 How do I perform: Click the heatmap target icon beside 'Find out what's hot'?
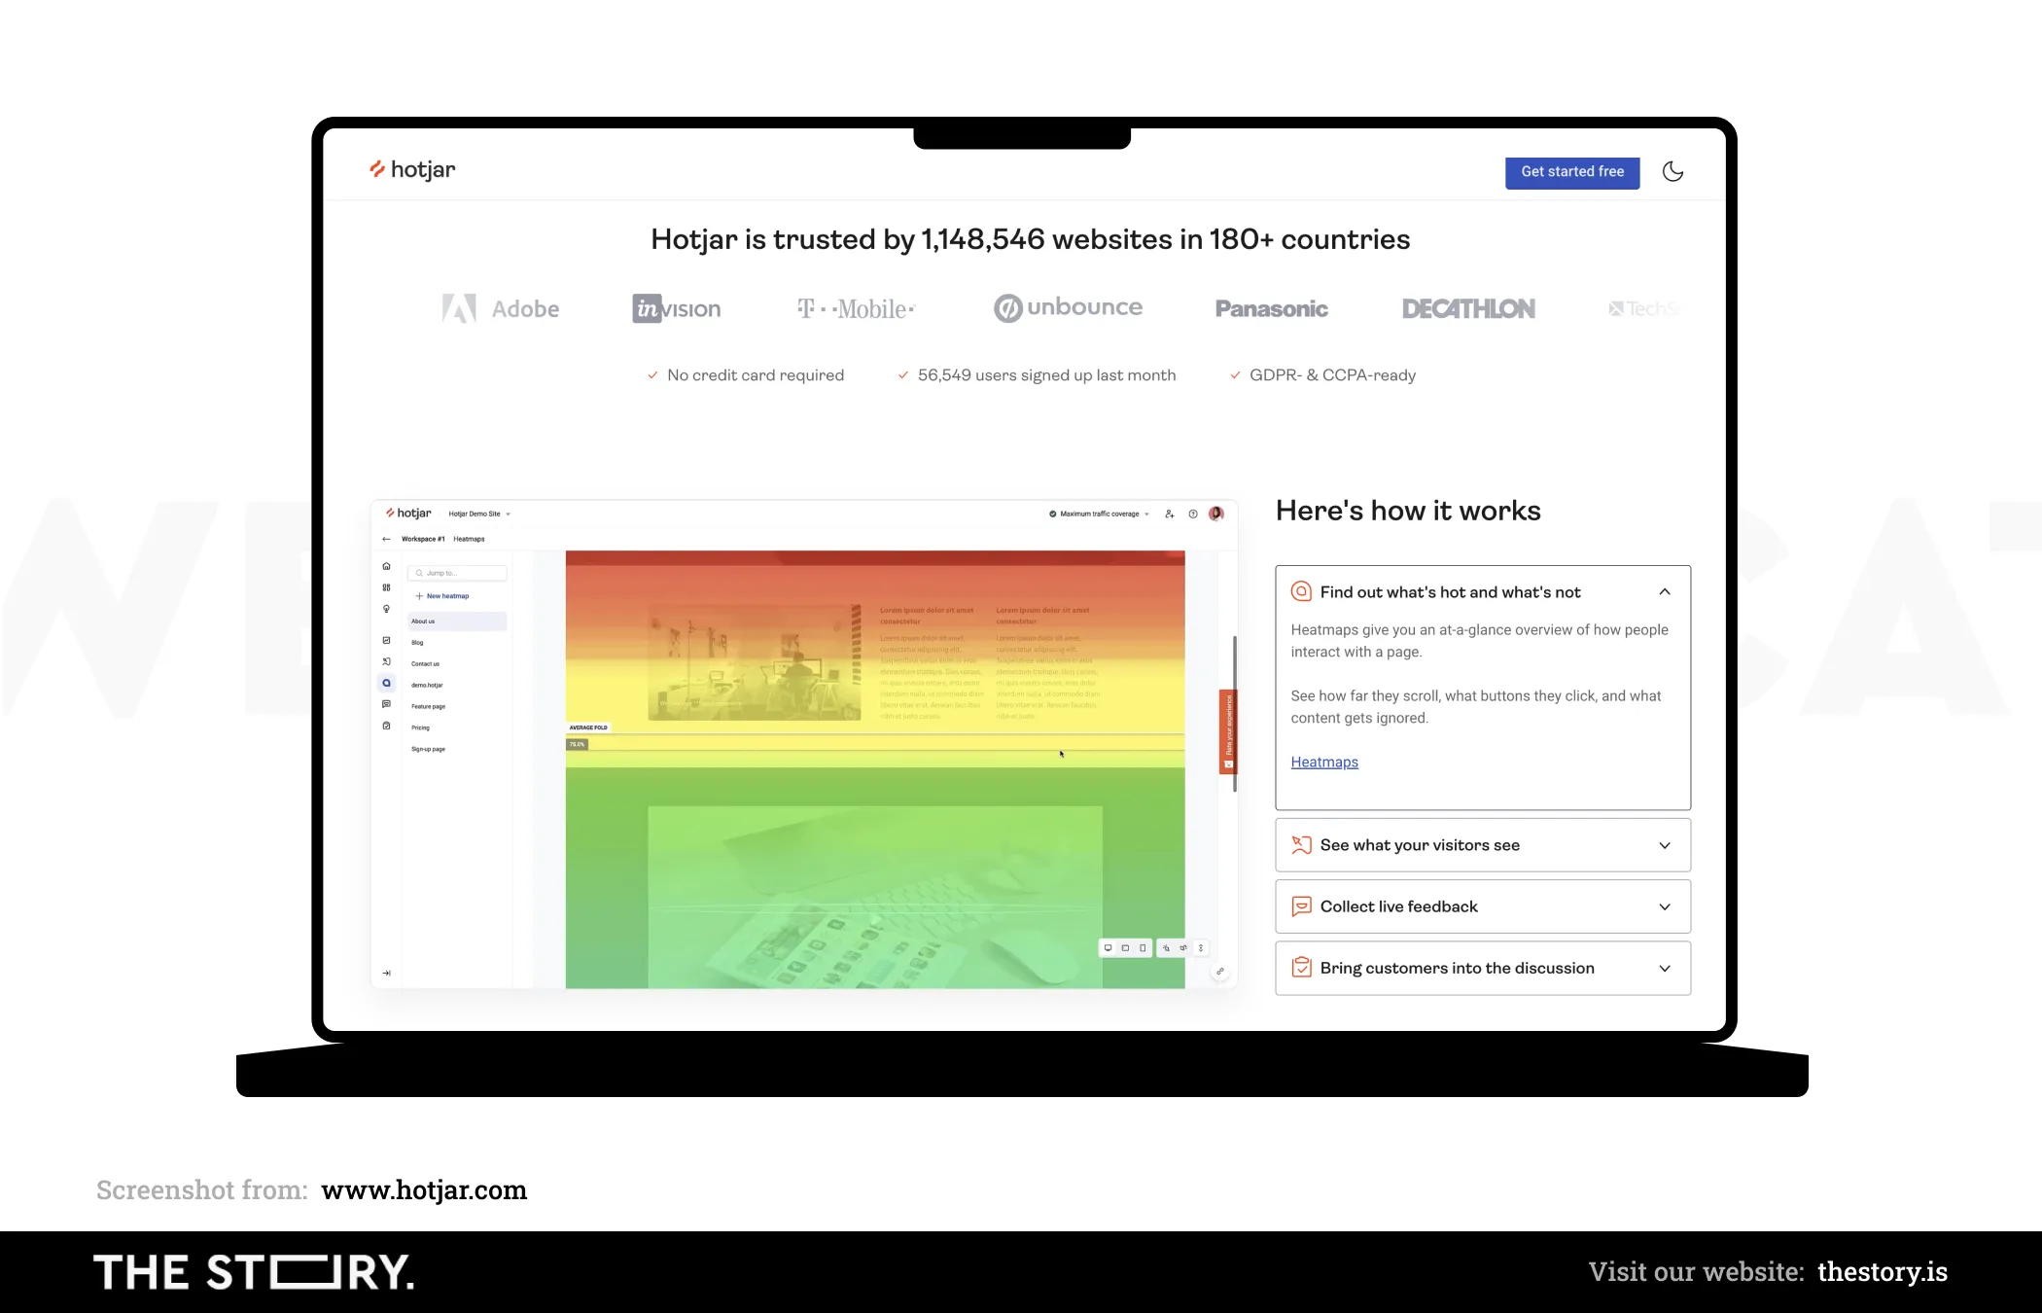click(1301, 591)
